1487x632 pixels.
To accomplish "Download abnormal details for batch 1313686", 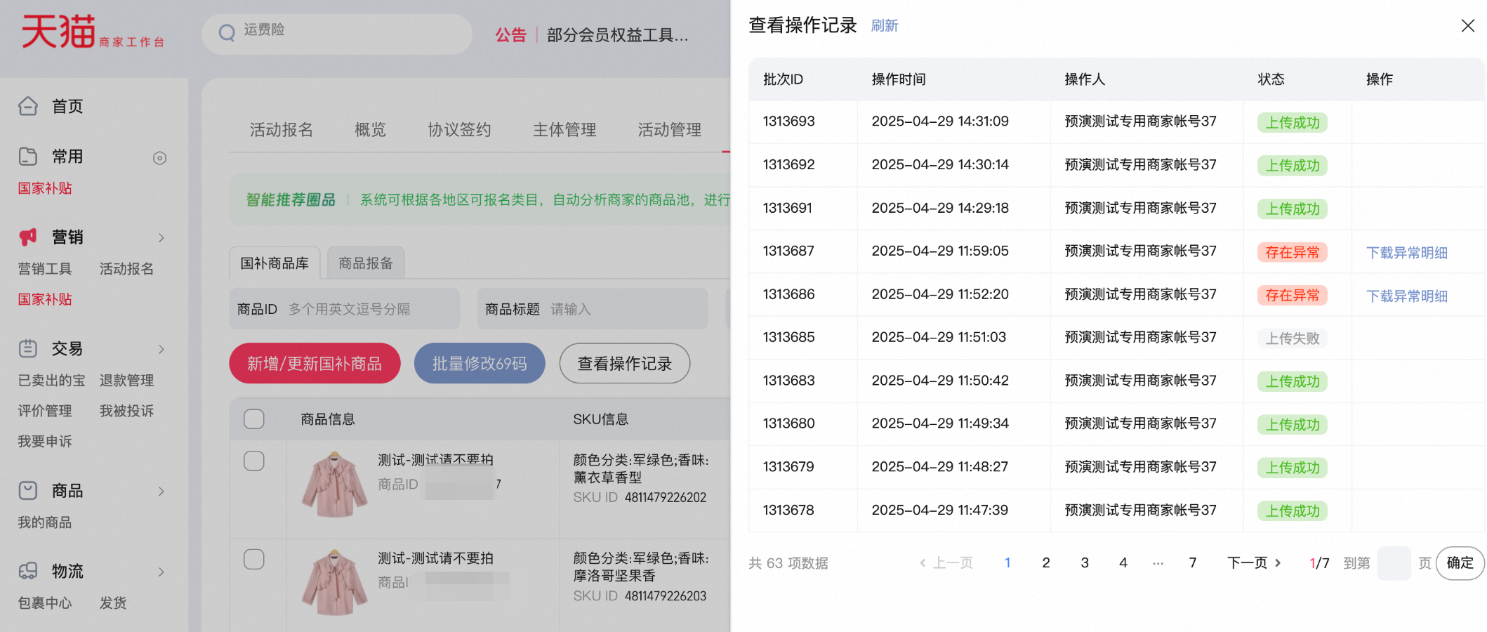I will (1407, 296).
